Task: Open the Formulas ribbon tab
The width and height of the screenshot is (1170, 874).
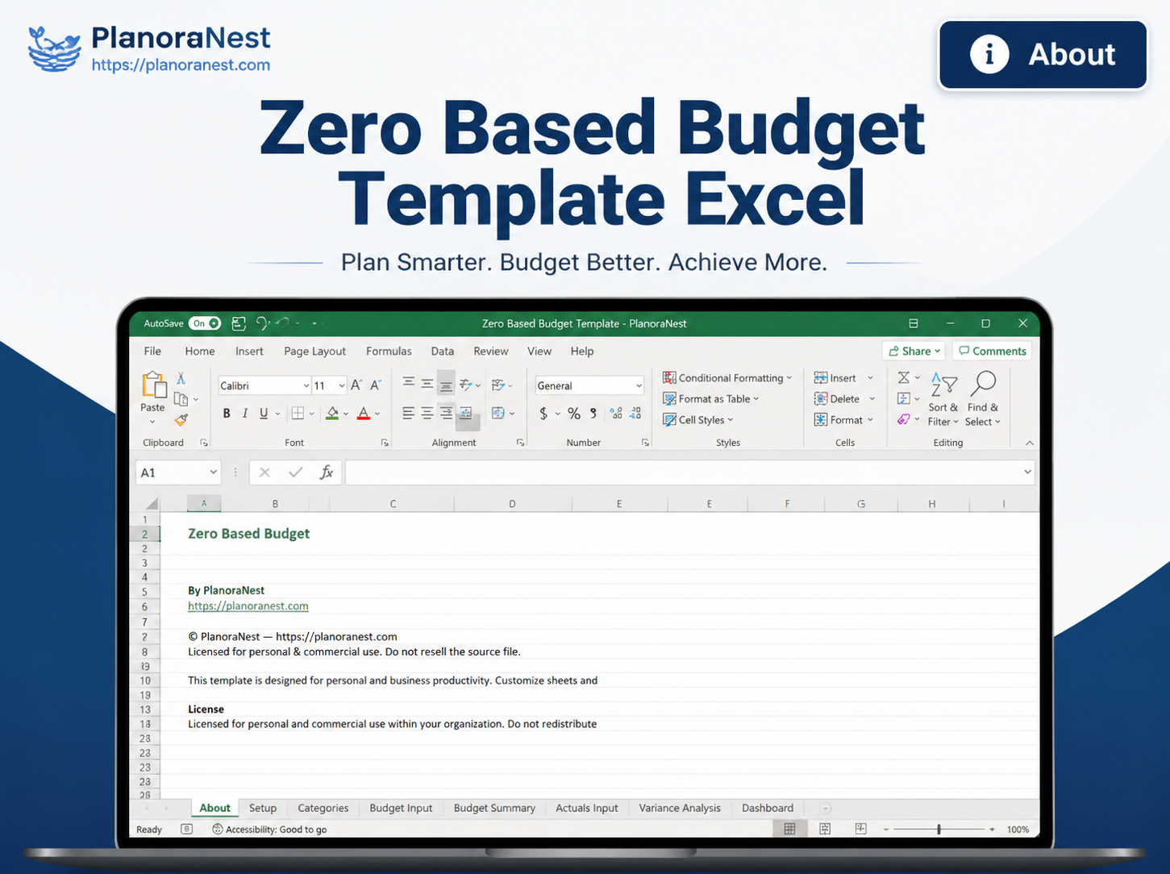Action: tap(389, 352)
